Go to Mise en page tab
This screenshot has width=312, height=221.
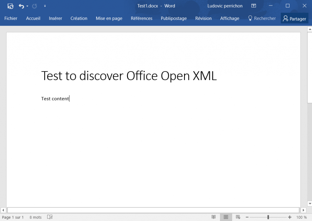click(x=109, y=18)
